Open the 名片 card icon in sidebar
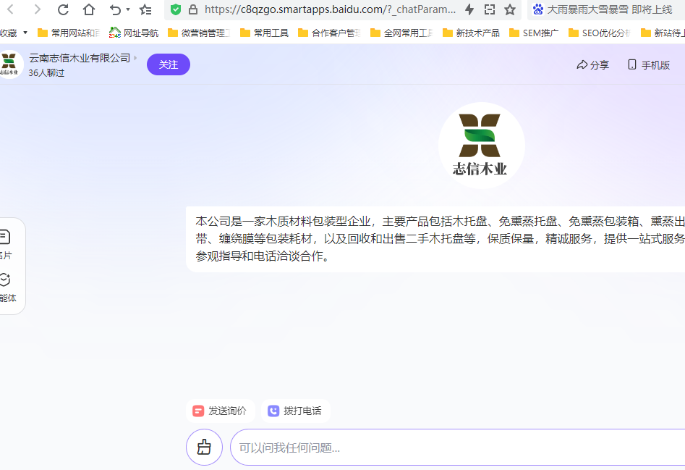The height and width of the screenshot is (470, 685). point(4,237)
